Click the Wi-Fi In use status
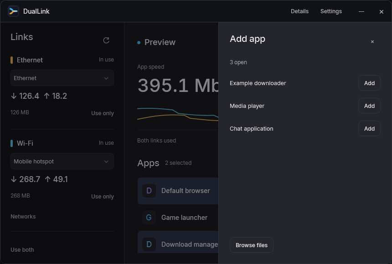Viewport: 392px width, 264px height. [106, 143]
